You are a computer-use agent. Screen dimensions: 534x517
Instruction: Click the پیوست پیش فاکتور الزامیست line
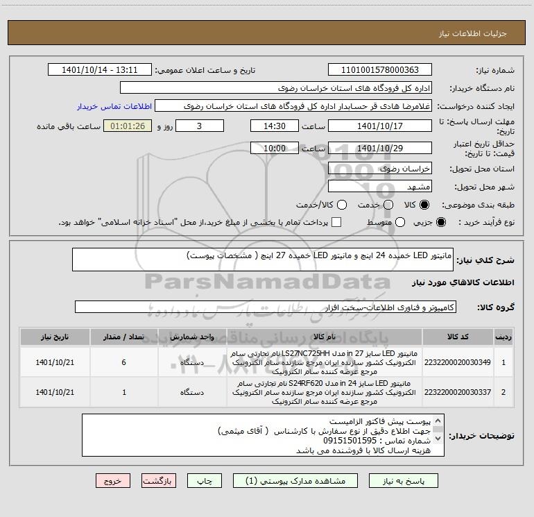(x=380, y=421)
